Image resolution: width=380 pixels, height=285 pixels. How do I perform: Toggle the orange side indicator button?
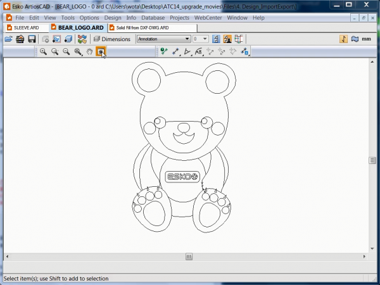[x=343, y=39]
